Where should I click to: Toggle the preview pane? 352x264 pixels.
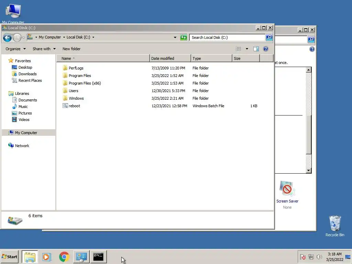256,49
